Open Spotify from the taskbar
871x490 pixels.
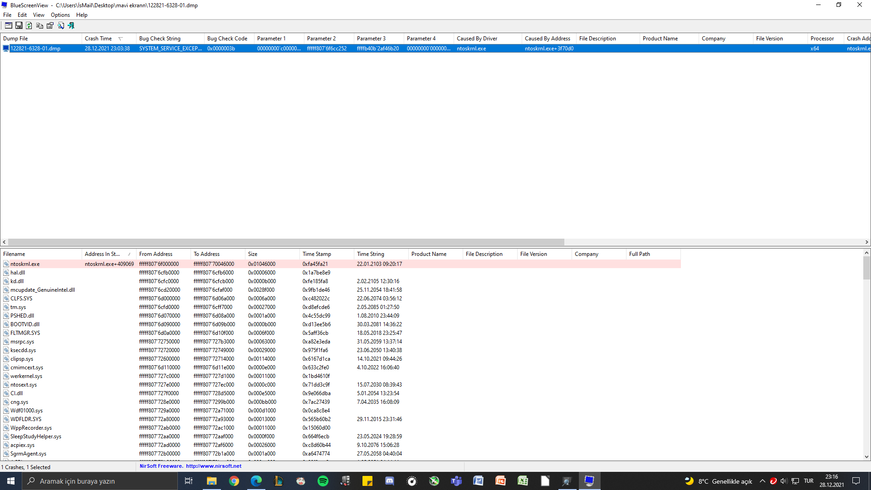point(323,481)
